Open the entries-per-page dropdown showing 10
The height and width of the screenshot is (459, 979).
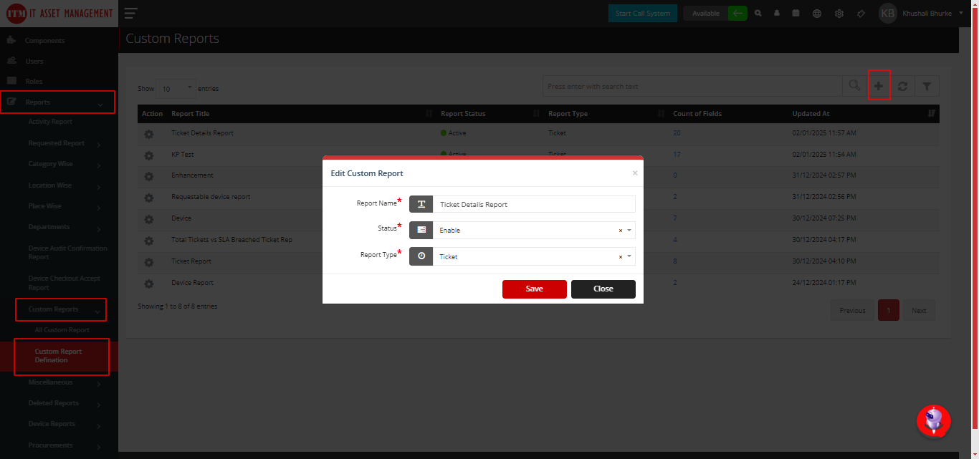coord(176,89)
